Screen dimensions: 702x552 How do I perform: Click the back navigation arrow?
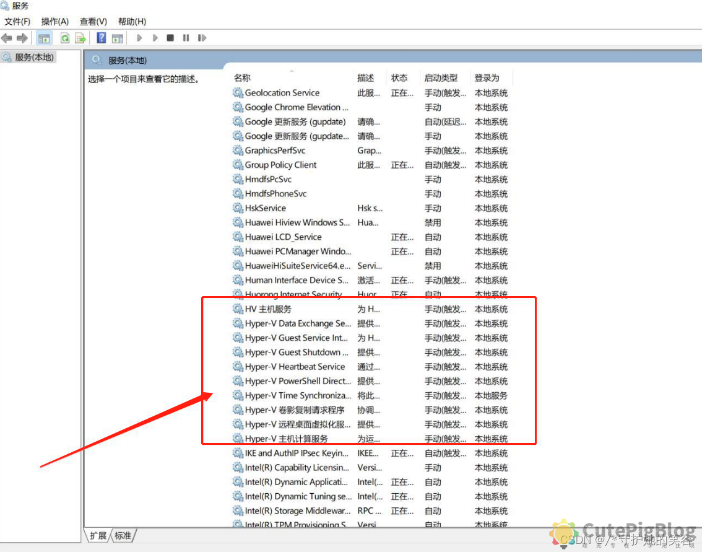pyautogui.click(x=6, y=38)
